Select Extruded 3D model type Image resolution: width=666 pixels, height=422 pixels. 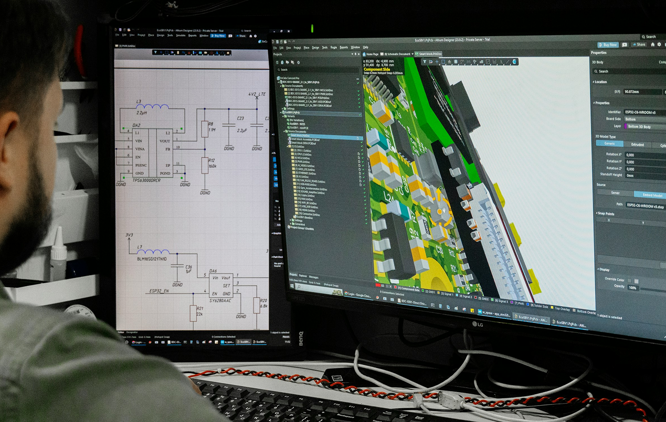pyautogui.click(x=637, y=145)
